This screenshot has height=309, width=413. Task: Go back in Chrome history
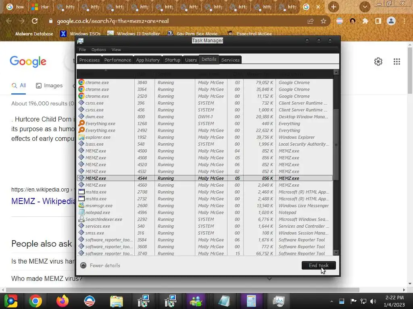(x=9, y=21)
